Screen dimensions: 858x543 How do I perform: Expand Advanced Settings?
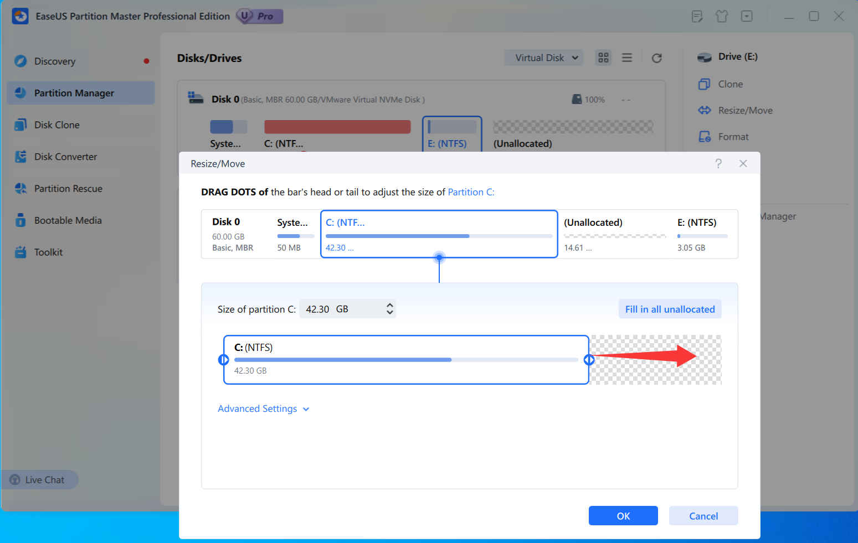click(264, 408)
